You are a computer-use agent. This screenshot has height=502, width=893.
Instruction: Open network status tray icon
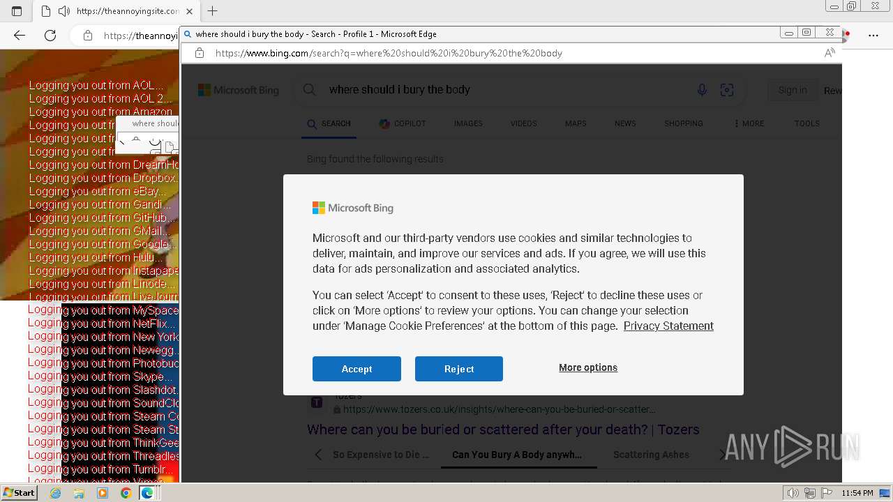tap(811, 493)
